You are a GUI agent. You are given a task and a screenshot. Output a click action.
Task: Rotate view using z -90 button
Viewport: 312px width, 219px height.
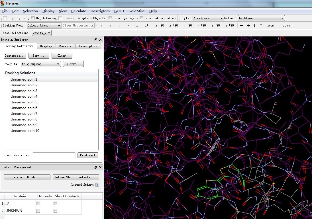[x=215, y=26]
